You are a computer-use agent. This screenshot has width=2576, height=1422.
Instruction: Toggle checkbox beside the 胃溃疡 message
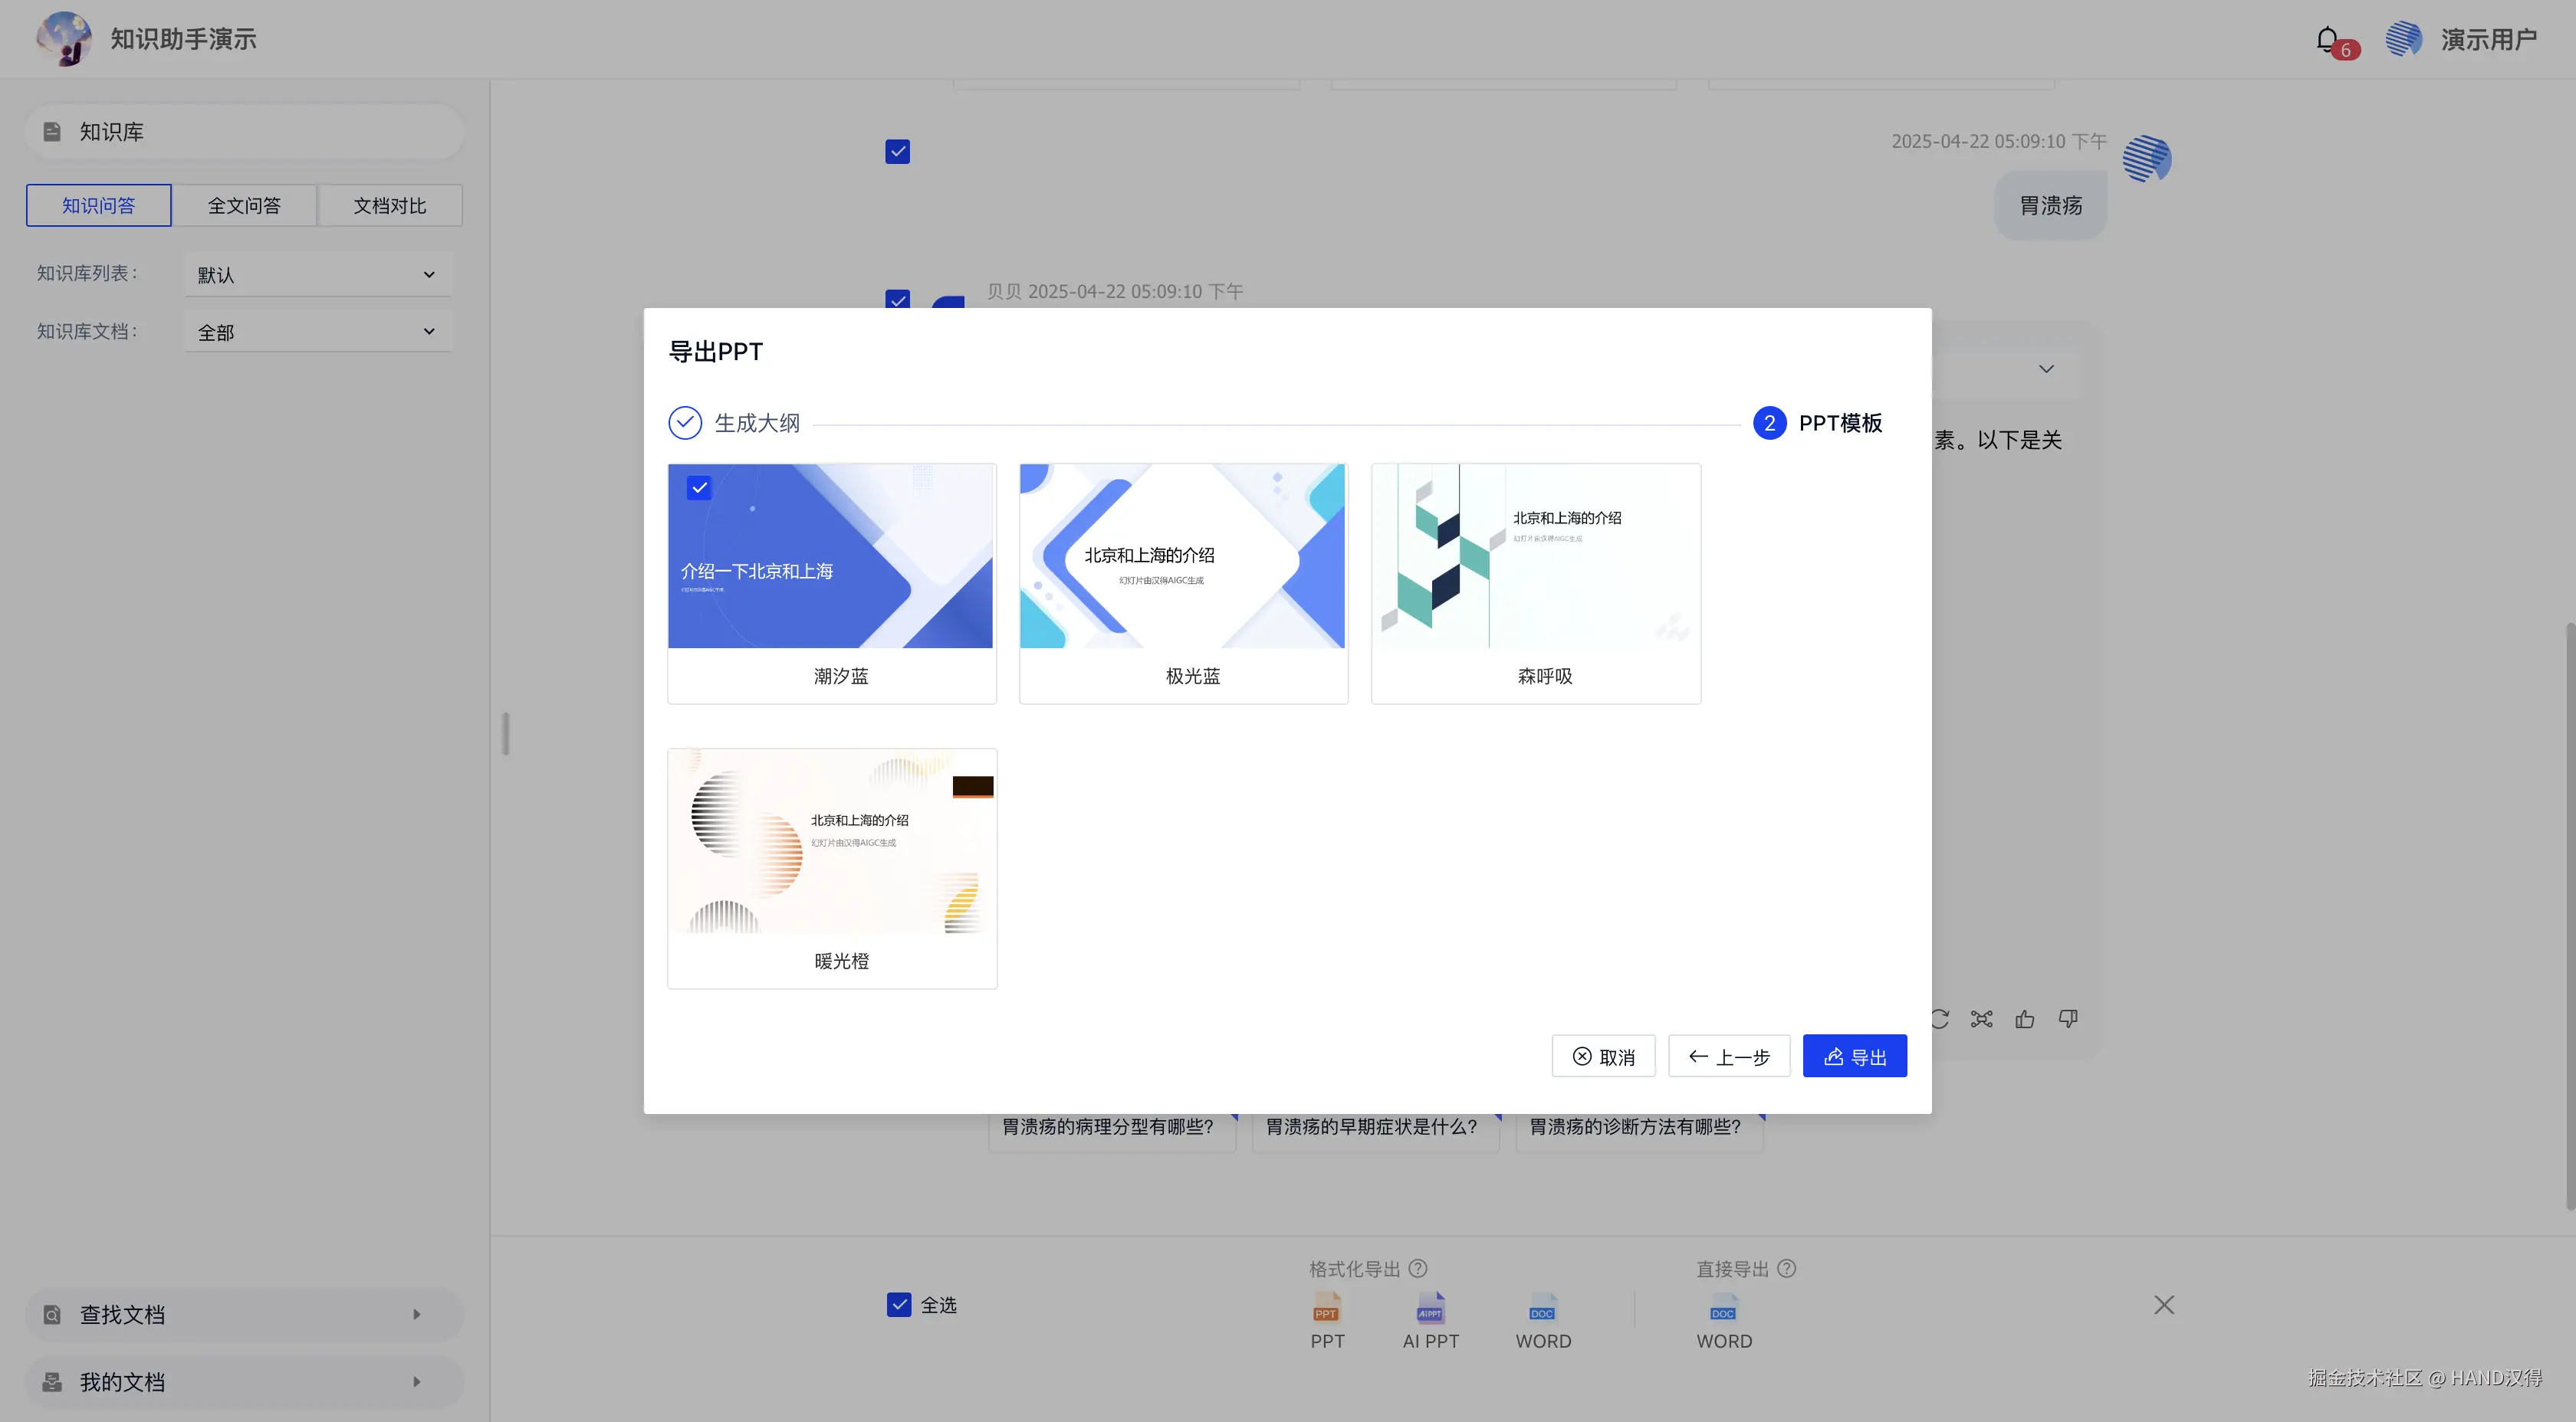click(x=897, y=152)
